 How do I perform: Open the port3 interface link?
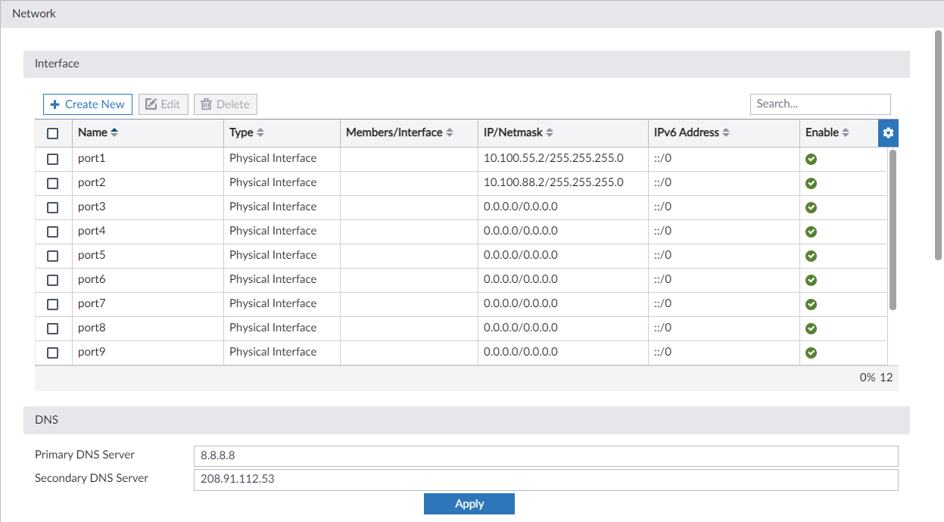tap(91, 207)
